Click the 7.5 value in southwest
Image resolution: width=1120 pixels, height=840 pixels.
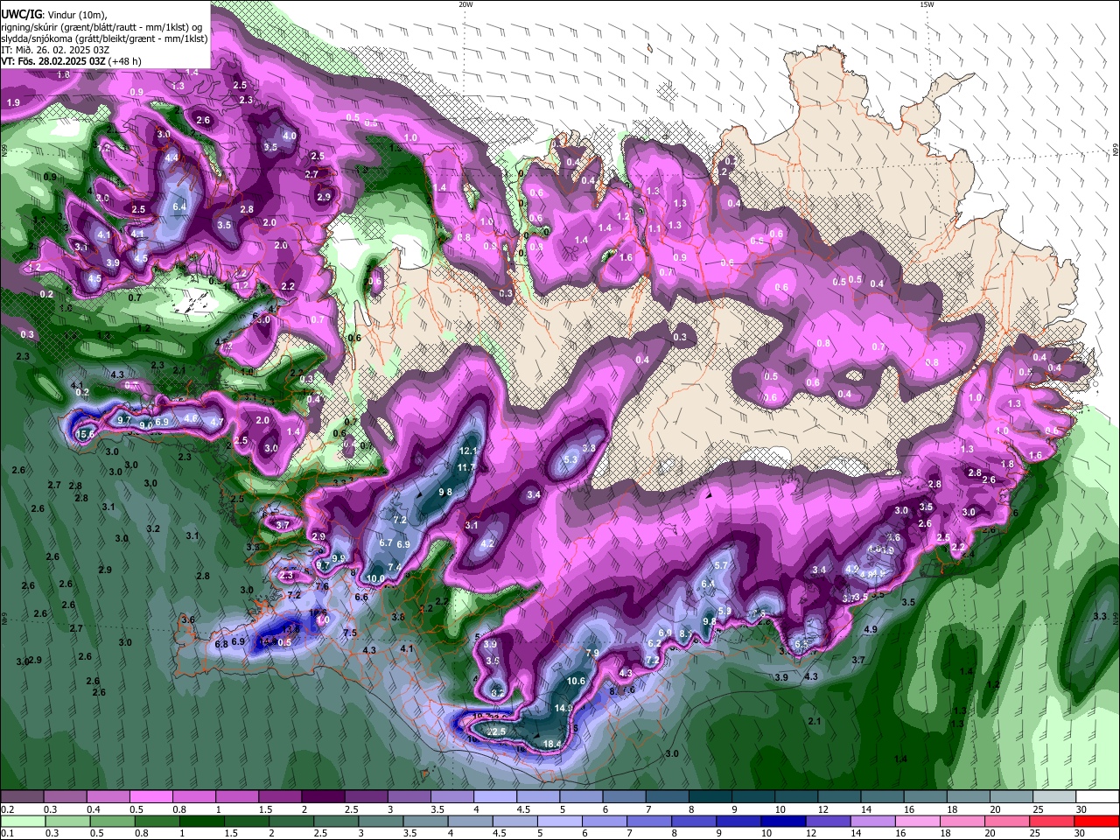[x=350, y=633]
